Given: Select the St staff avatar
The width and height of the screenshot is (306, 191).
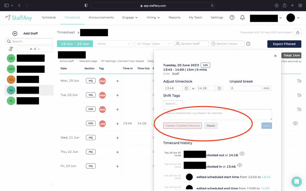Looking at the screenshot, I should (x=11, y=101).
